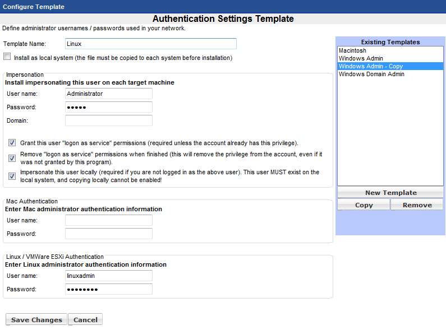Click the Linux User name field

click(108, 276)
